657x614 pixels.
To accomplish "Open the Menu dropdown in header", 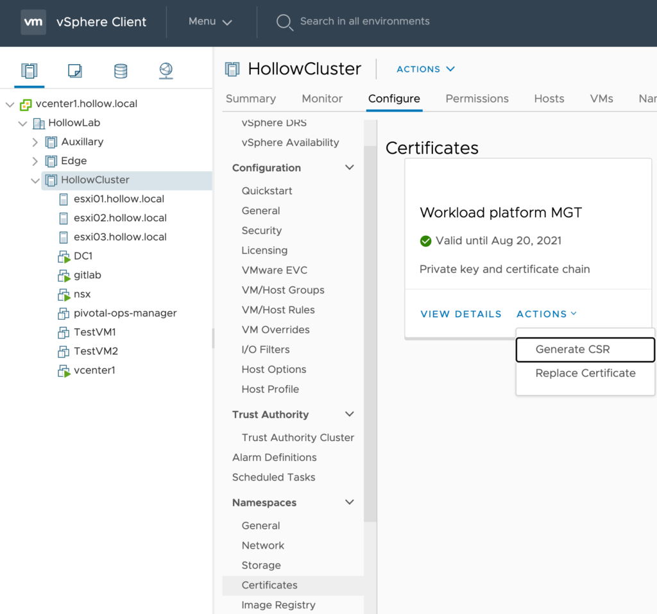I will (x=210, y=22).
